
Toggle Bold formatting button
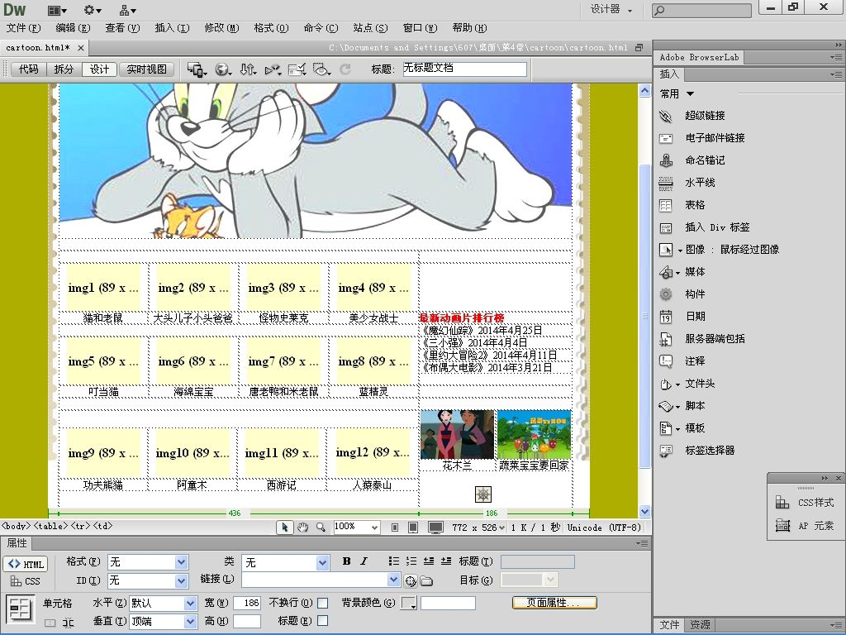[346, 561]
